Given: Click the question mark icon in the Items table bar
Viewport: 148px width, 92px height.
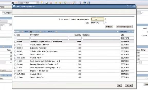Looking at the screenshot, I should (x=129, y=31).
